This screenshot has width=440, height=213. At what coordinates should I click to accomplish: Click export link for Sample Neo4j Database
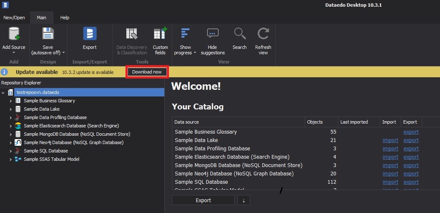pyautogui.click(x=411, y=174)
